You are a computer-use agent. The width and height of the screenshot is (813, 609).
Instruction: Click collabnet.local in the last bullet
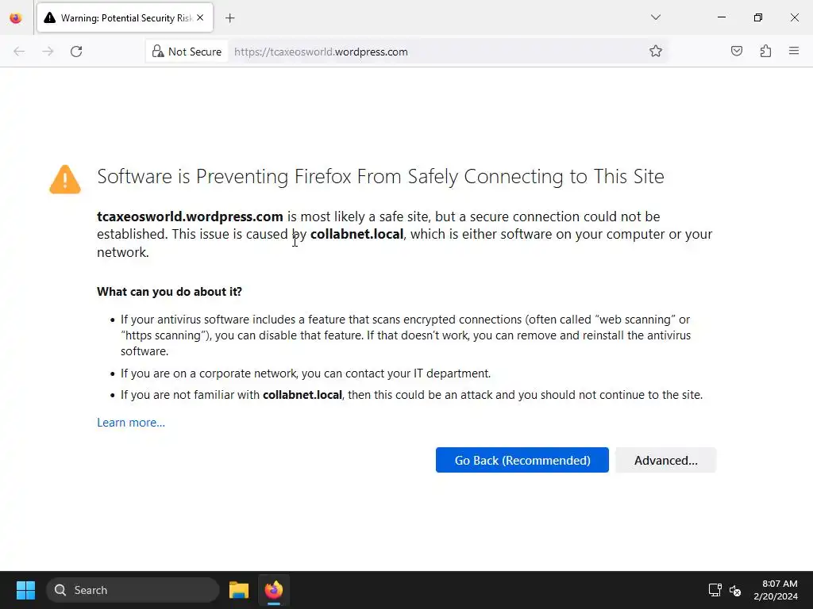[x=302, y=395]
